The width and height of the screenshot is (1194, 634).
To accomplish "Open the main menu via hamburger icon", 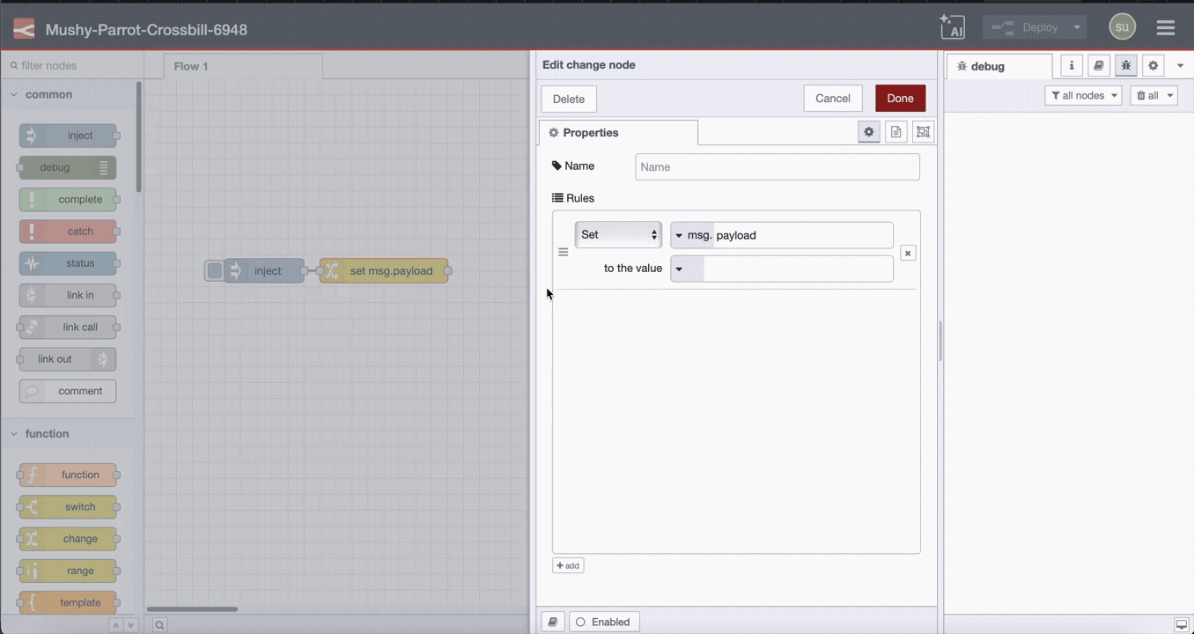I will coord(1165,26).
